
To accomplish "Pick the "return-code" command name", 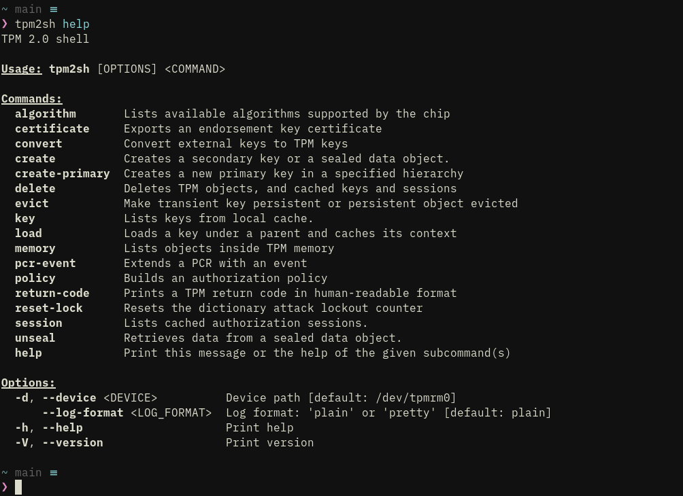I will pos(52,293).
